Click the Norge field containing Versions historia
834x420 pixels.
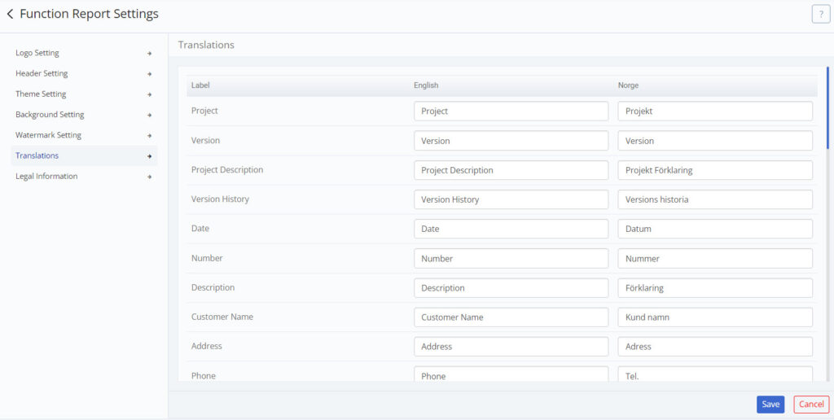click(x=715, y=199)
